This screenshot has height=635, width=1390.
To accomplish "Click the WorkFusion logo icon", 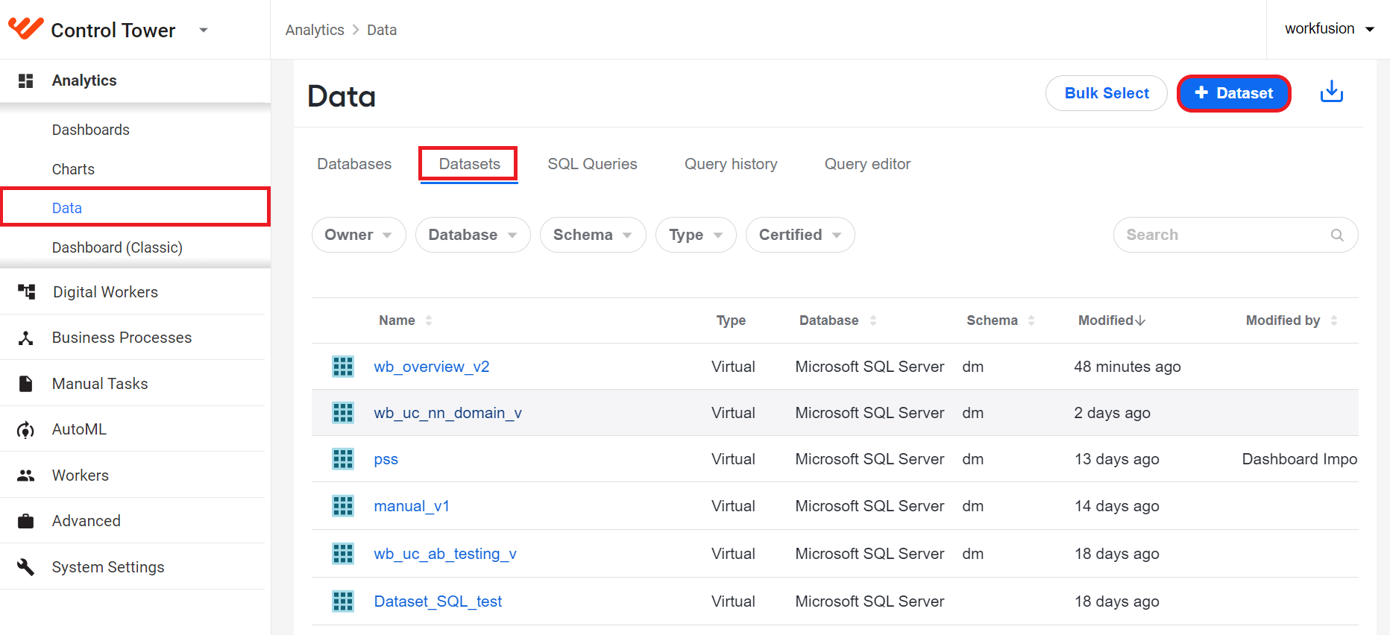I will click(26, 28).
